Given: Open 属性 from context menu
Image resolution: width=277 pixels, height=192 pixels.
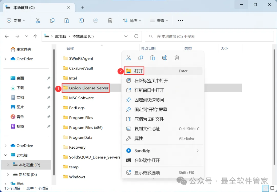Looking at the screenshot, I should [163, 138].
